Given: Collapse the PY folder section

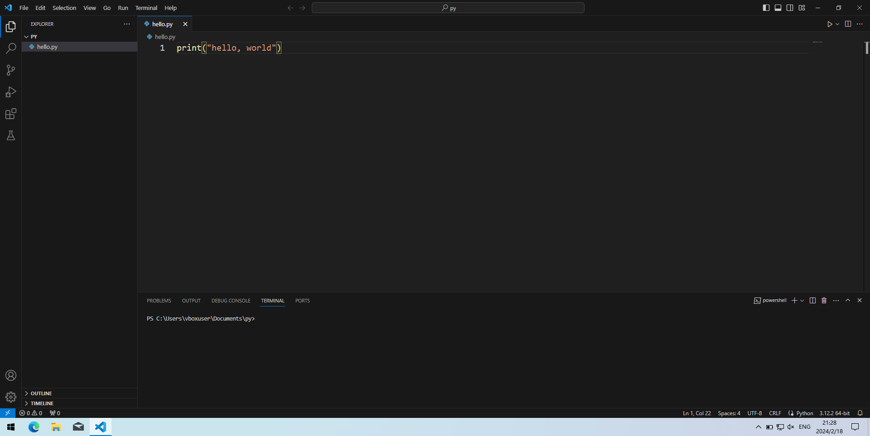Looking at the screenshot, I should 79,37.
